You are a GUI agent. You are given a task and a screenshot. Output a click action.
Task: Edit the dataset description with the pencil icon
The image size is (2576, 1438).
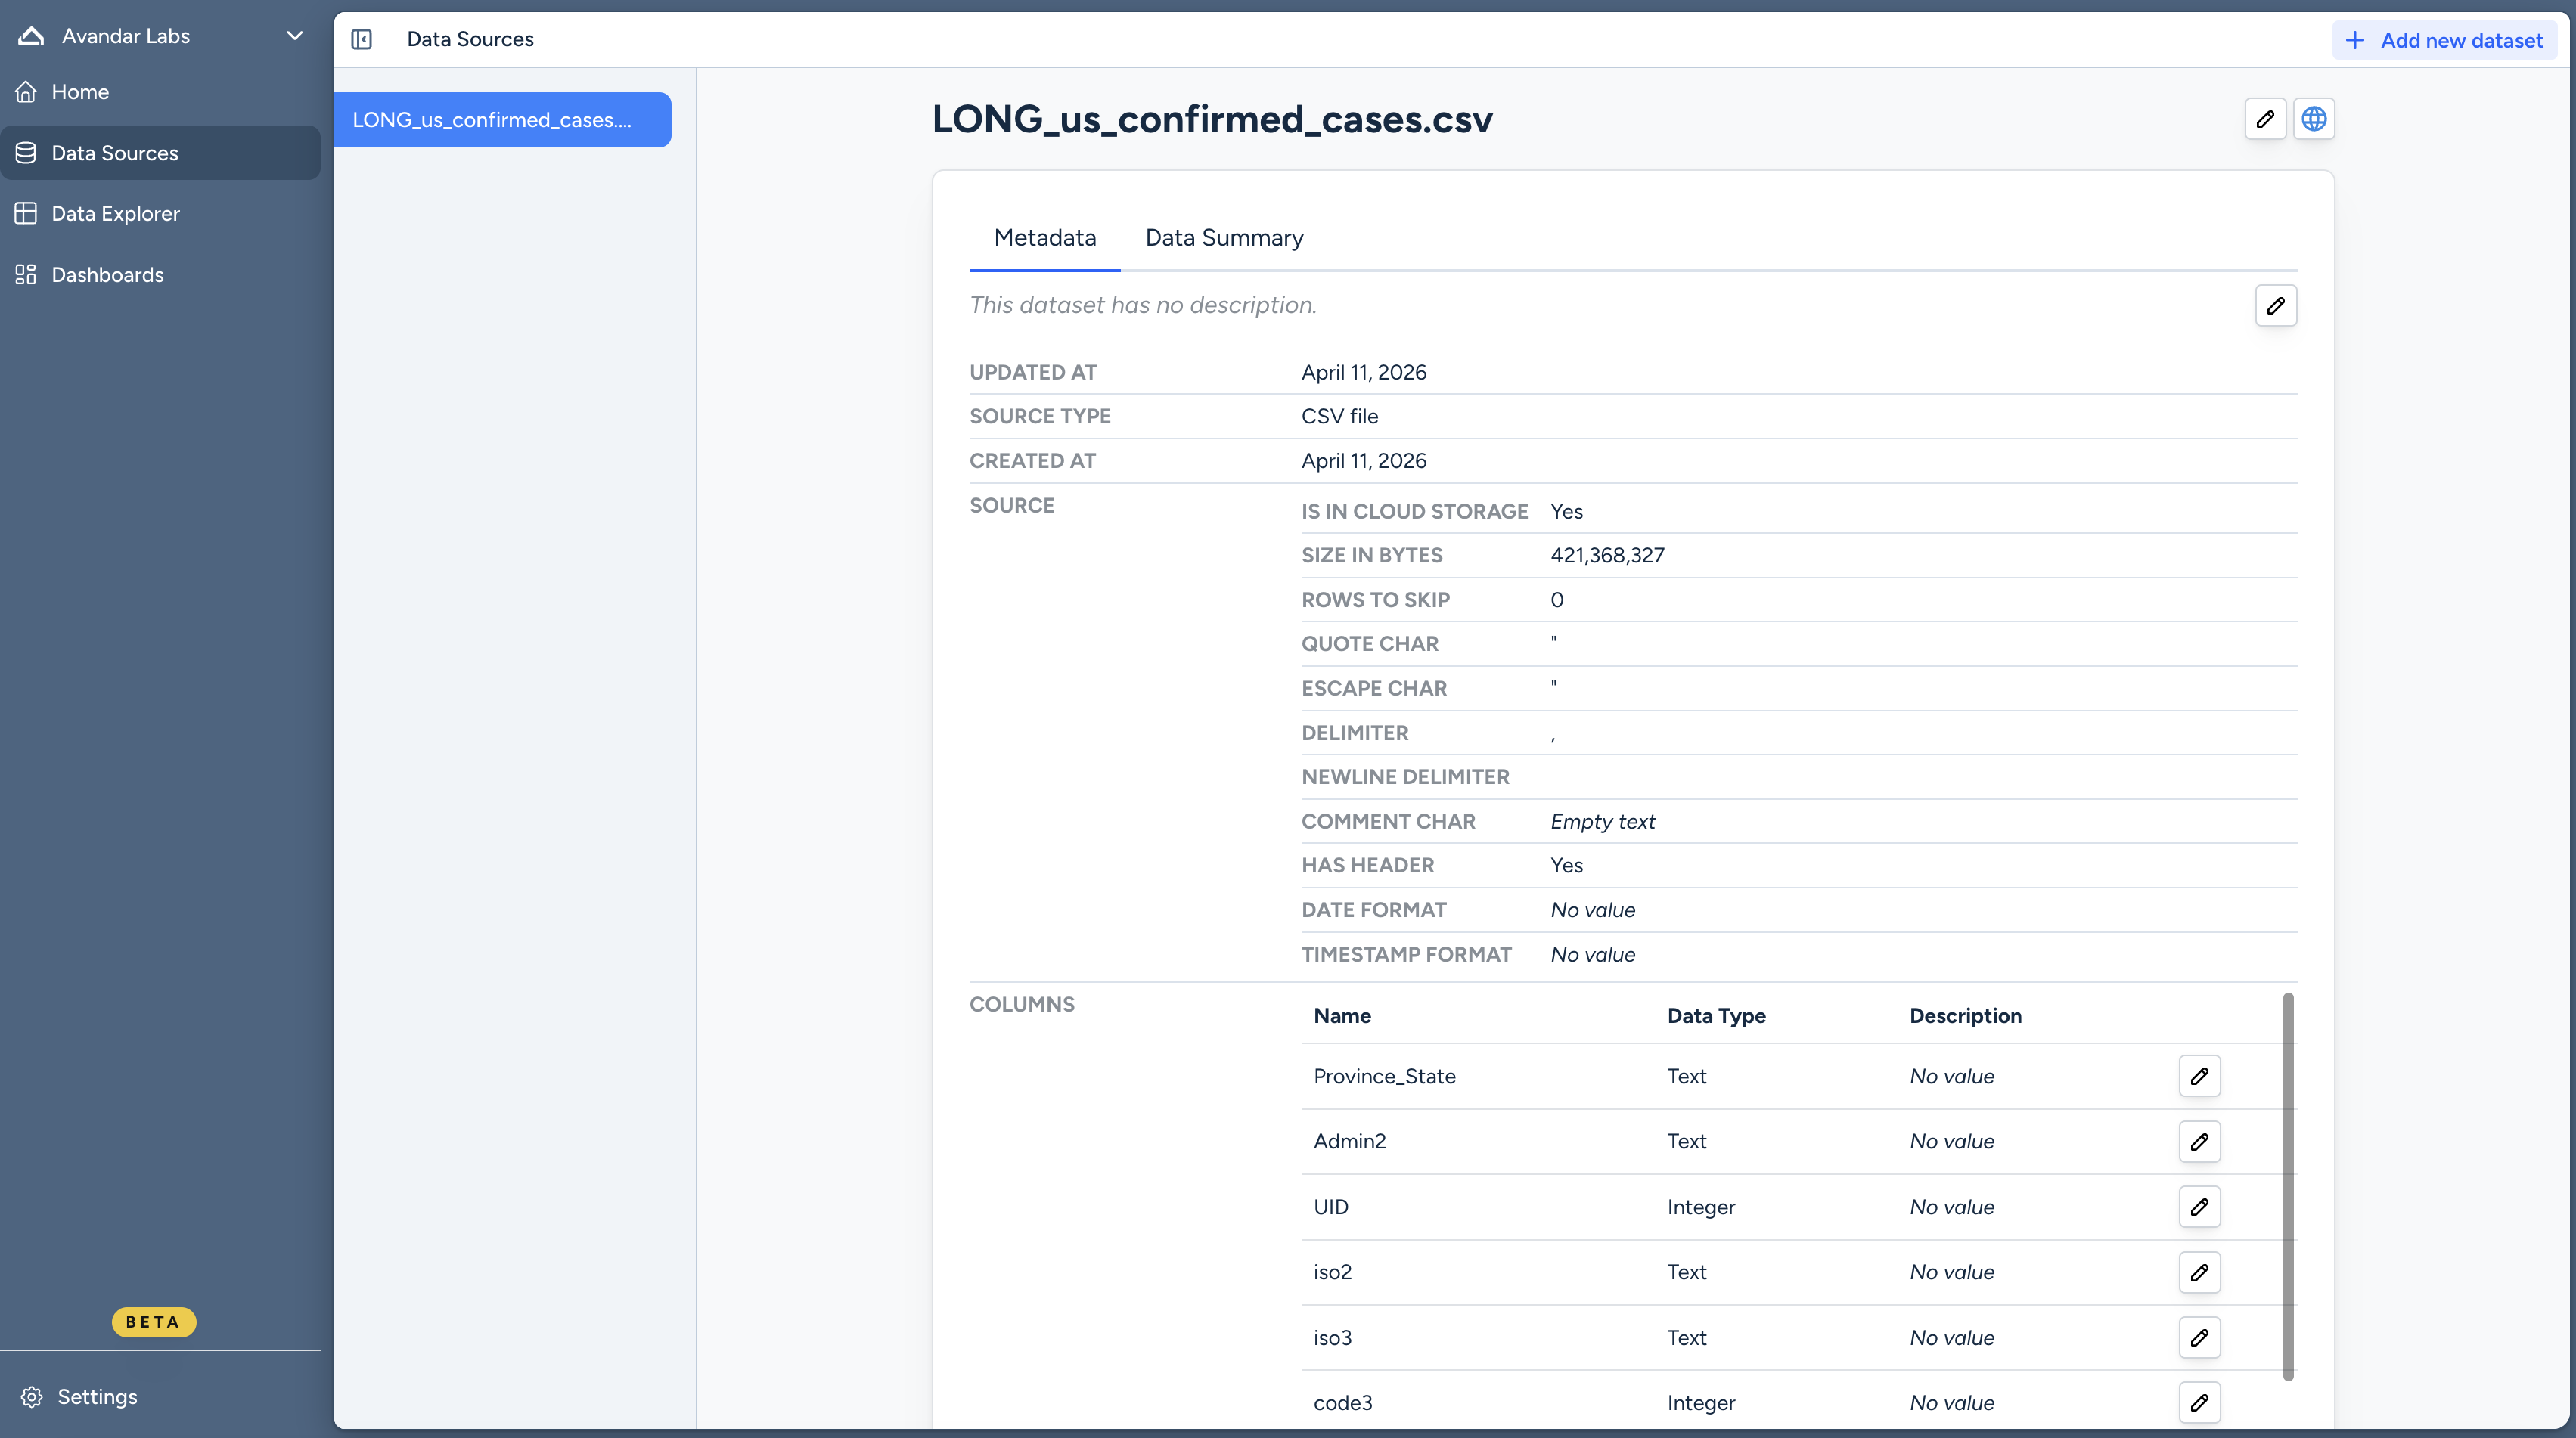[2276, 305]
